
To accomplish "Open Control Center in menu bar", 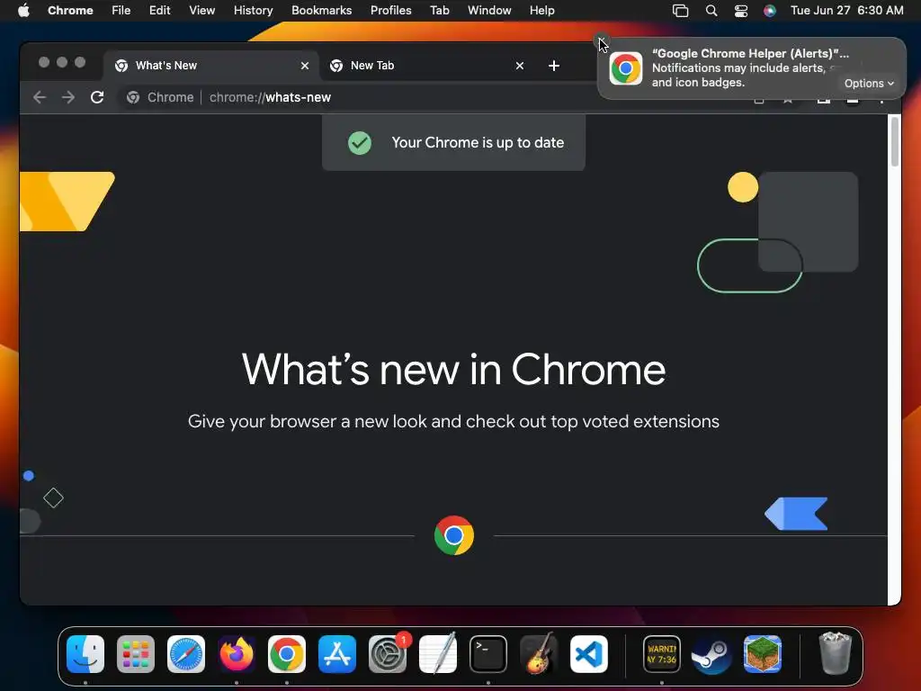I will [741, 11].
